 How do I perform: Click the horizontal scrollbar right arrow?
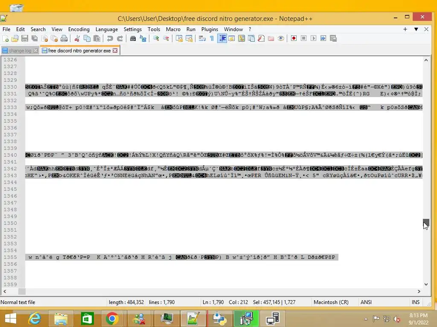pos(419,291)
